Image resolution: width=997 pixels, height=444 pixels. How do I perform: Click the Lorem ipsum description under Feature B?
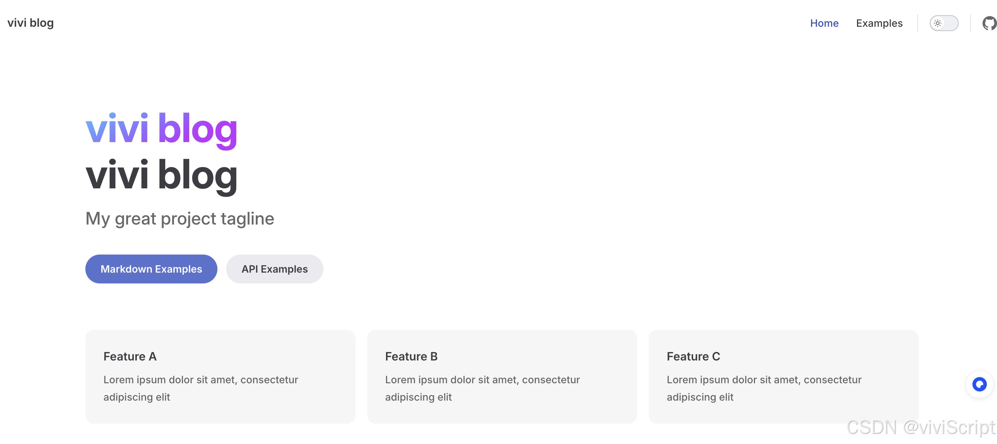click(482, 388)
